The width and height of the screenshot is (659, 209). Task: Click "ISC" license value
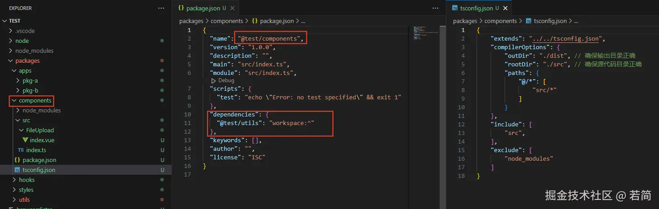(x=257, y=157)
